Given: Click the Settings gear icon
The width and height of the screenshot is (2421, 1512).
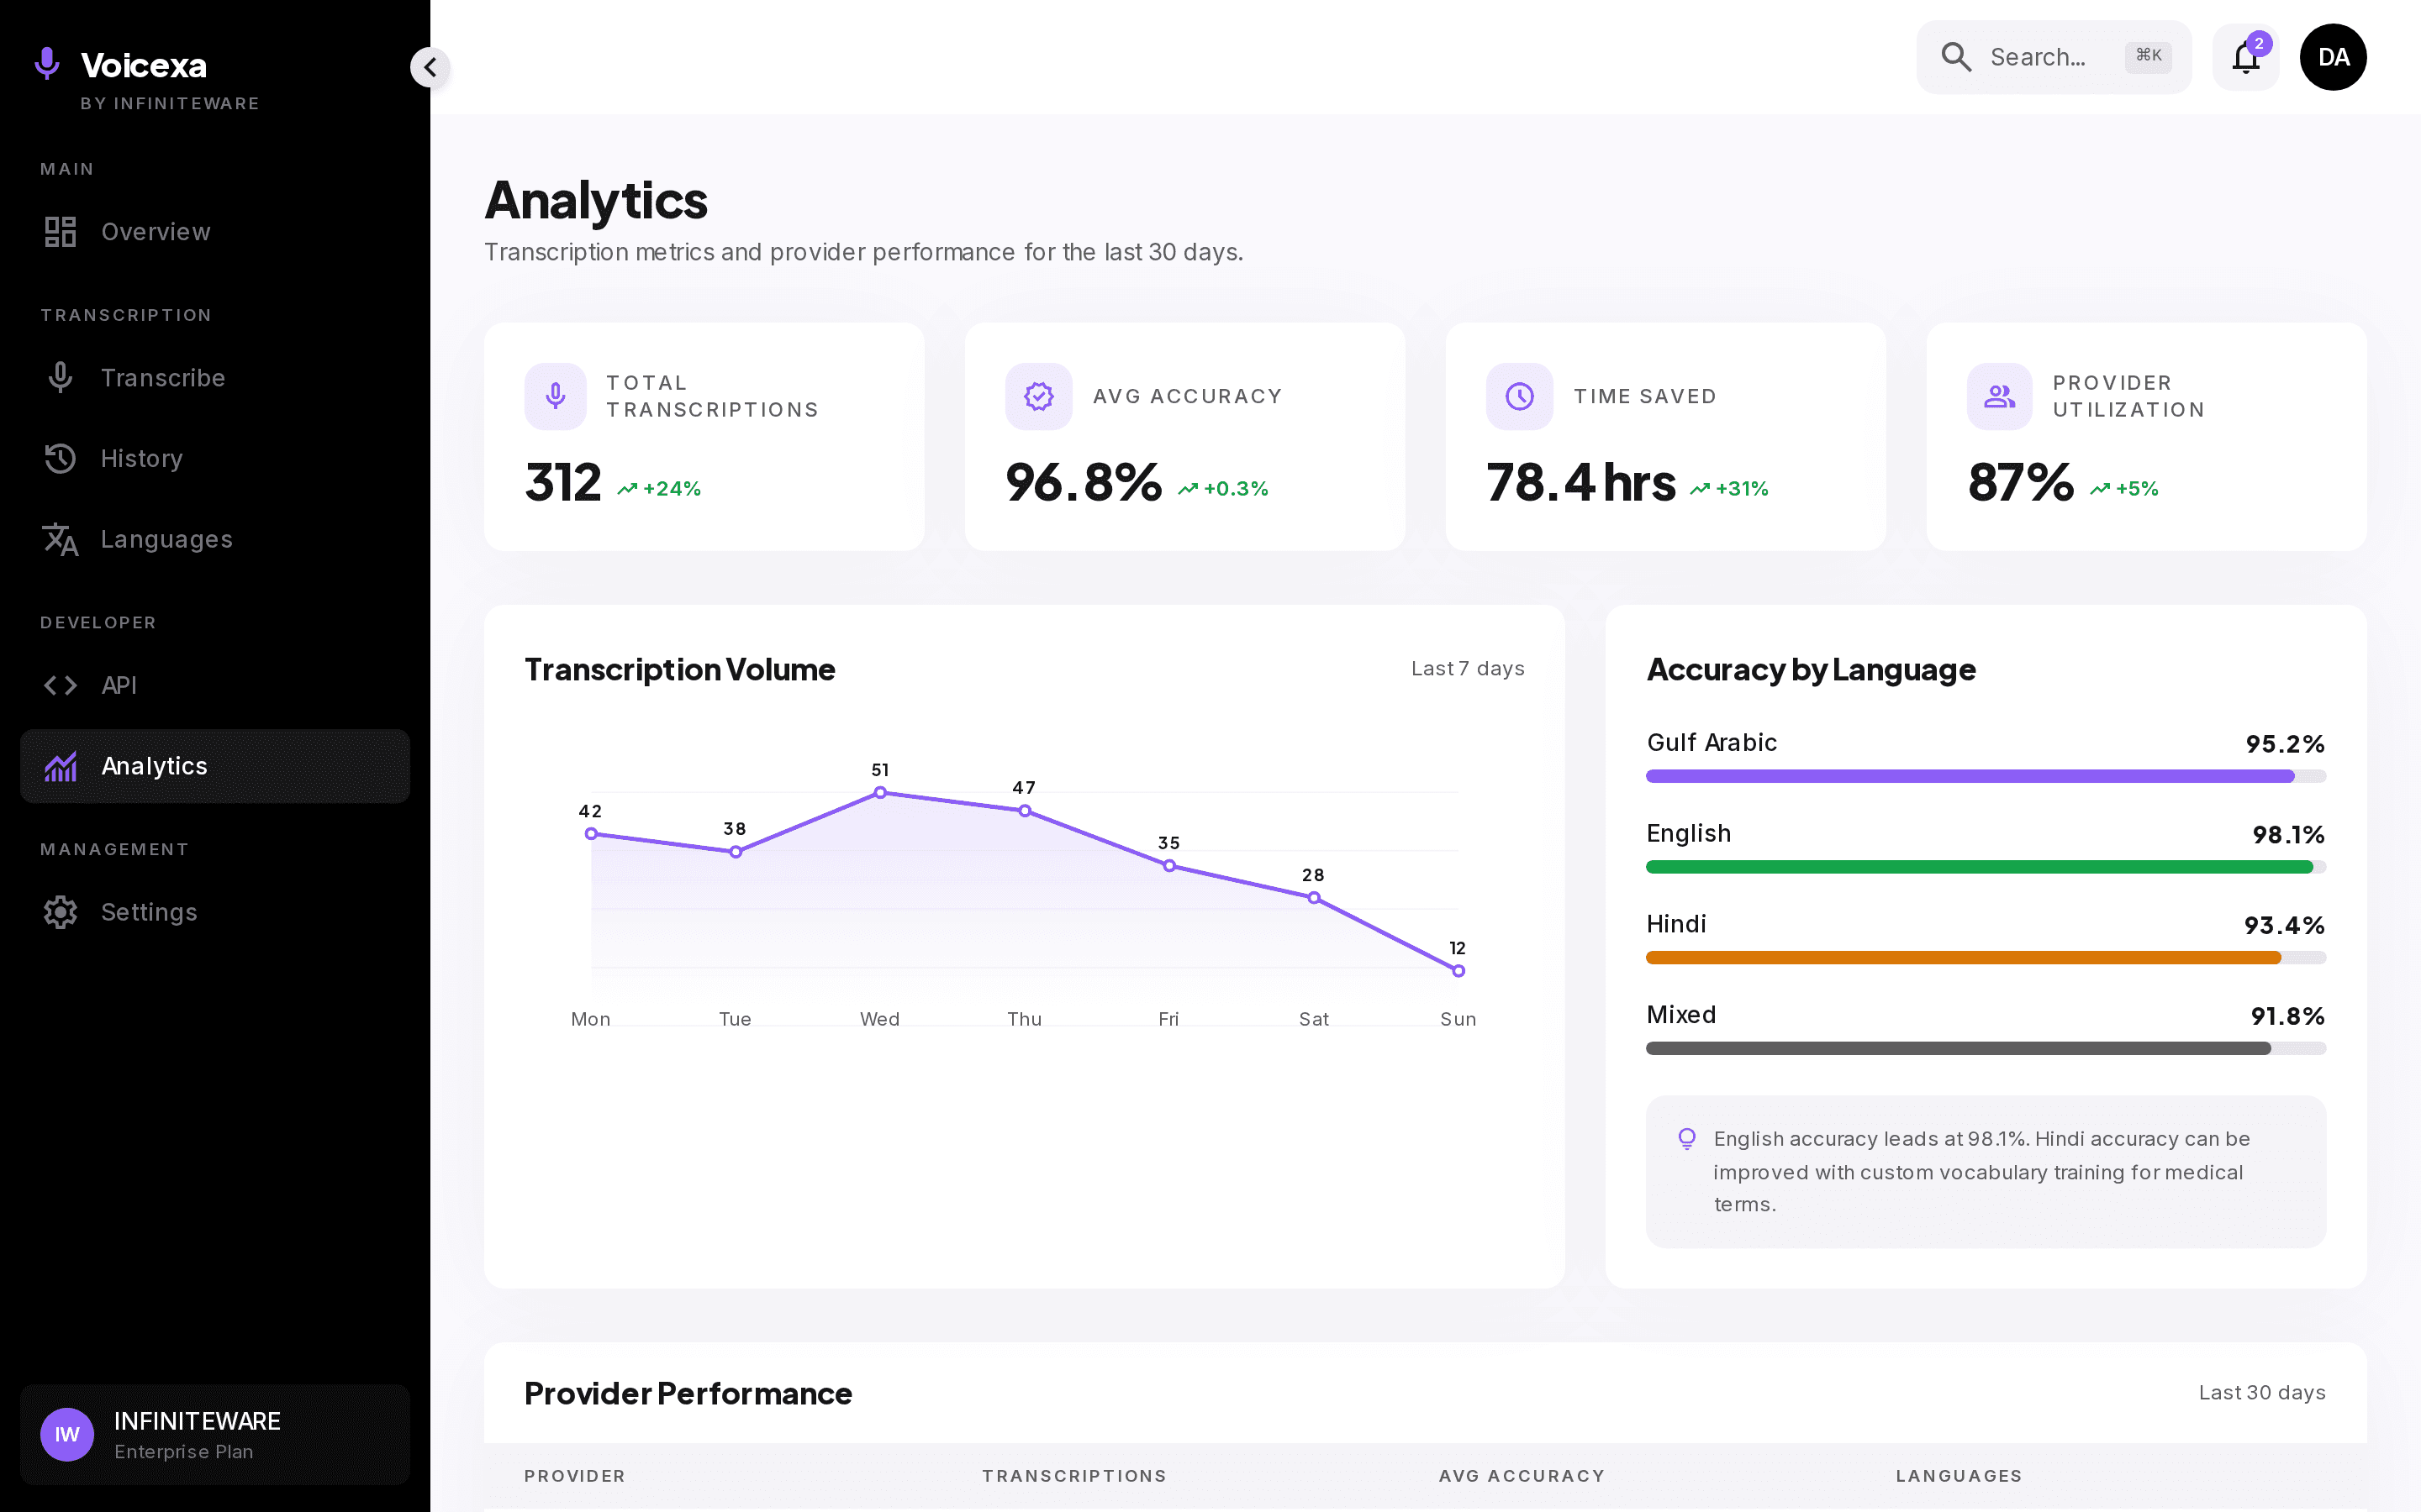Looking at the screenshot, I should click(x=60, y=913).
